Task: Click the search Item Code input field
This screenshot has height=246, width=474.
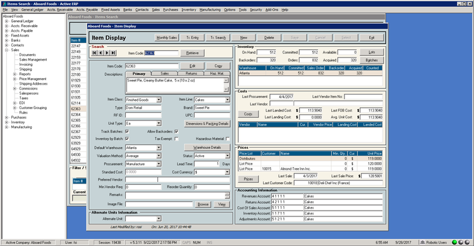Action: coord(161,53)
